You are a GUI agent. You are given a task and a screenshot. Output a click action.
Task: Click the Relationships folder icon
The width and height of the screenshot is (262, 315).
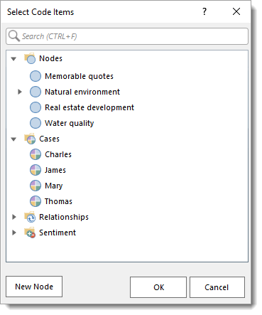[30, 217]
